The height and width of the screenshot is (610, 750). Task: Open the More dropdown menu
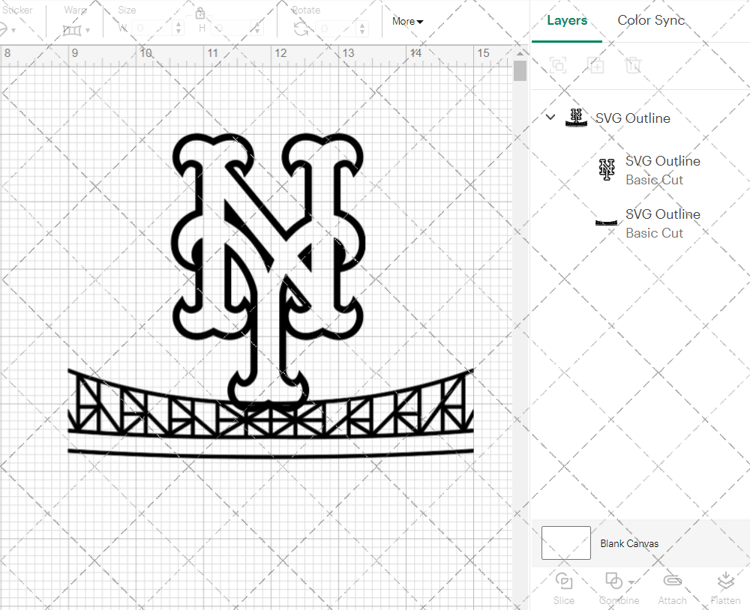[407, 21]
